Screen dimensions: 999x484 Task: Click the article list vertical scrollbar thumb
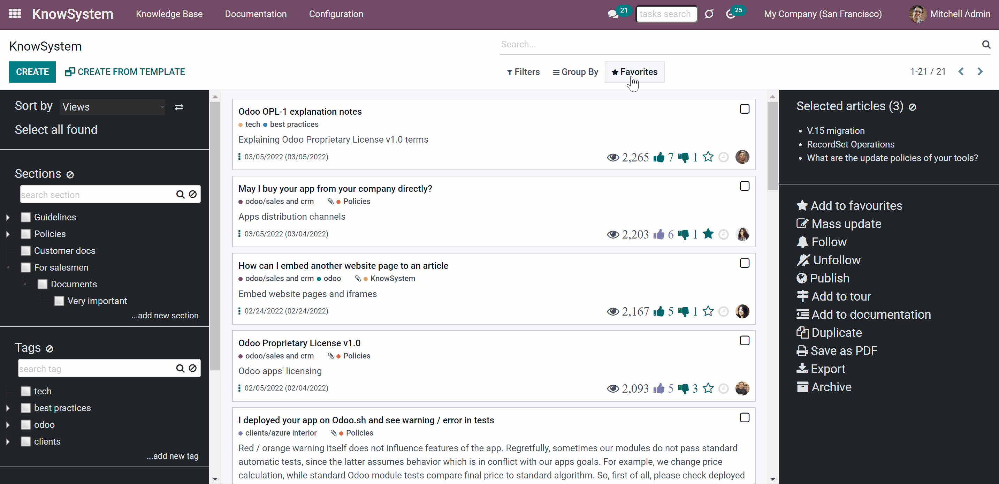pos(772,146)
